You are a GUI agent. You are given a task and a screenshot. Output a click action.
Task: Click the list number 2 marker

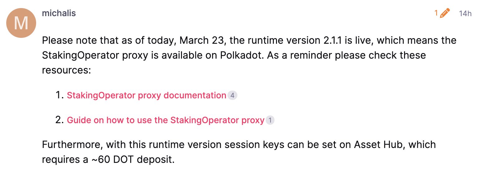pos(59,120)
